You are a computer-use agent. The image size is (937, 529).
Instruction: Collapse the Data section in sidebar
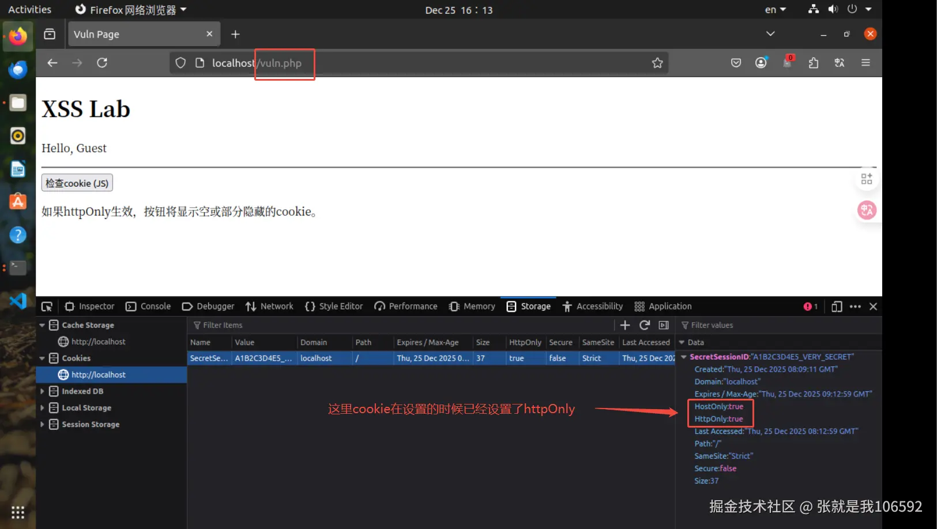point(682,342)
